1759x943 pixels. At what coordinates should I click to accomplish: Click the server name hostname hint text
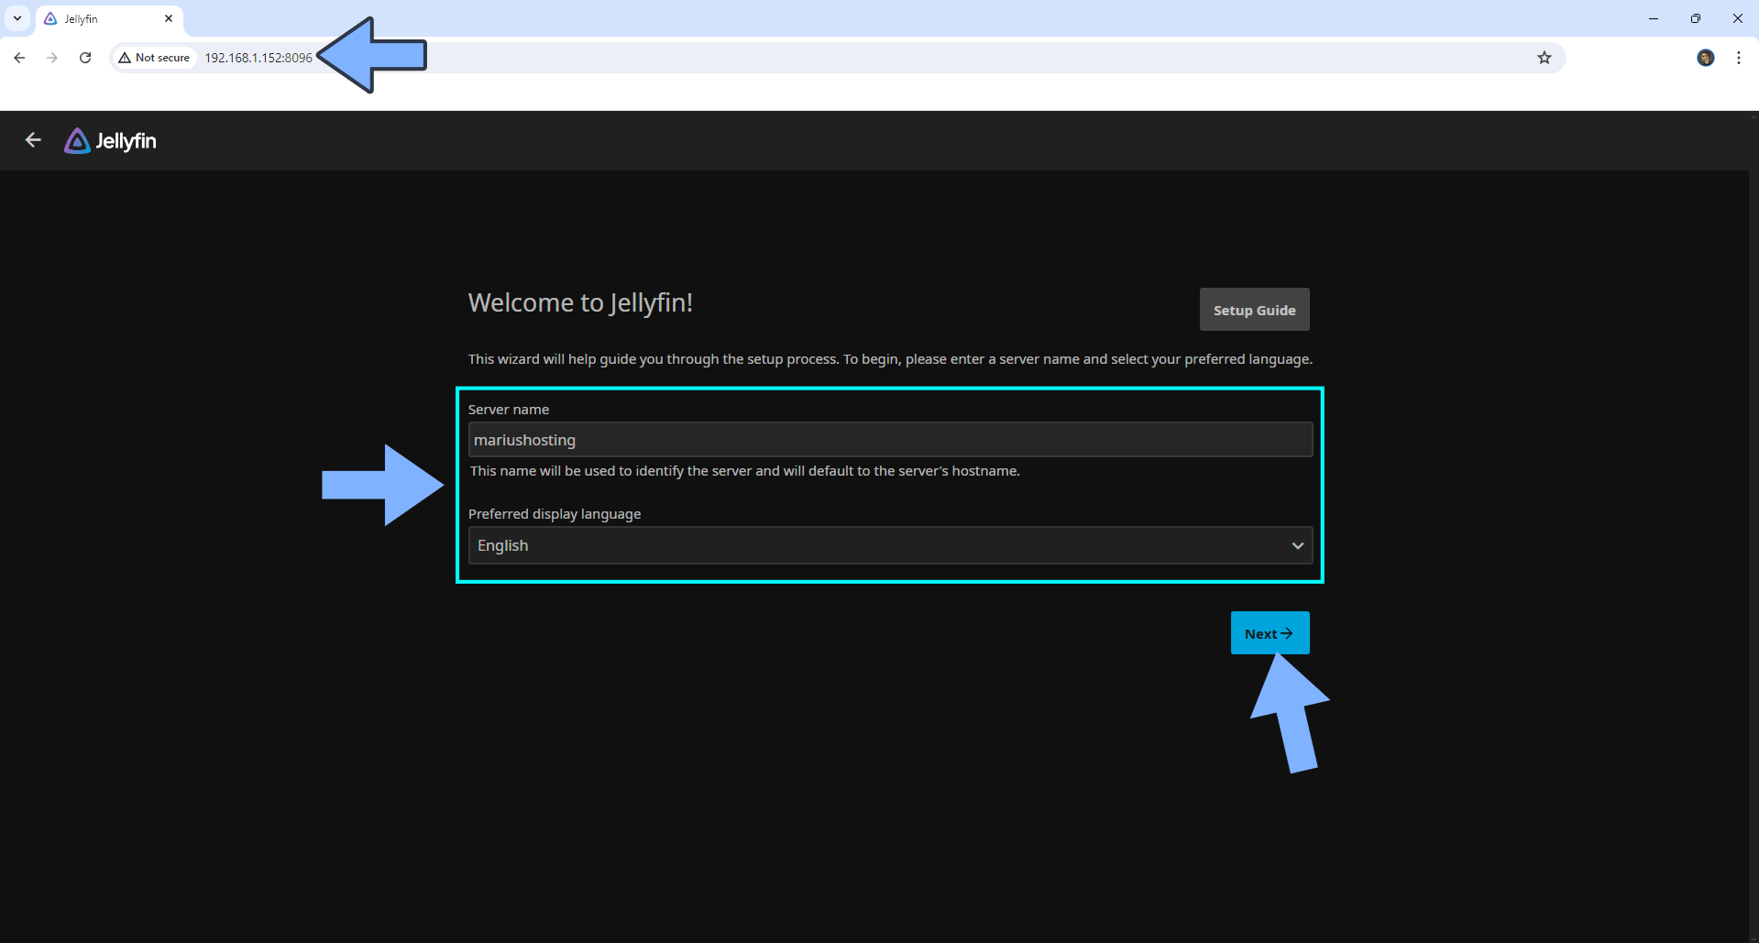click(x=745, y=471)
